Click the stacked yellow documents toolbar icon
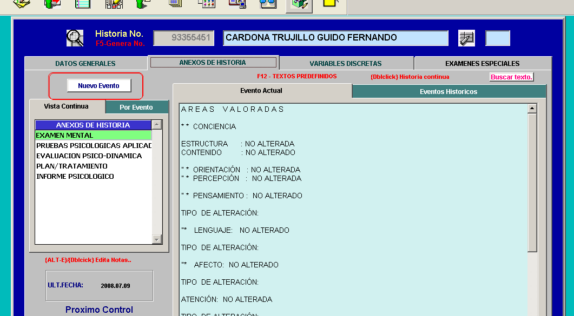The width and height of the screenshot is (574, 316). (175, 3)
